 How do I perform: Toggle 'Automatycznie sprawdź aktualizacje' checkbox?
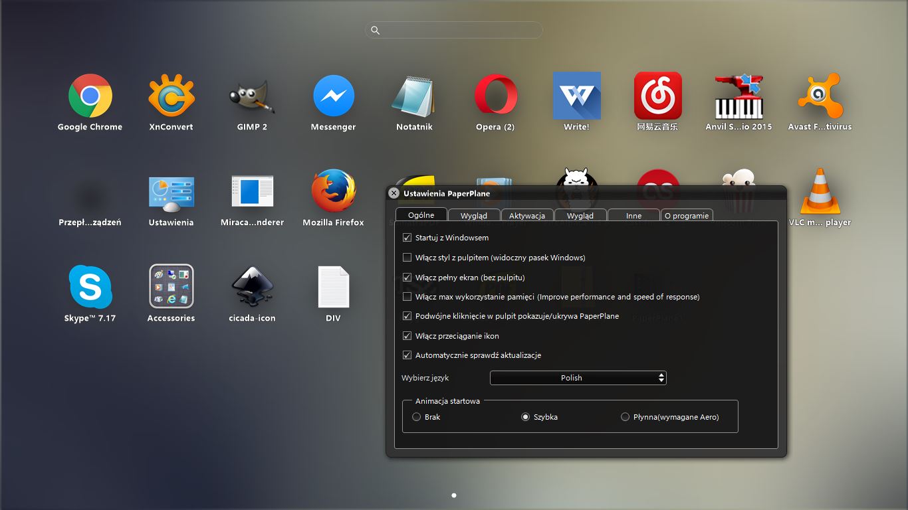pos(407,355)
